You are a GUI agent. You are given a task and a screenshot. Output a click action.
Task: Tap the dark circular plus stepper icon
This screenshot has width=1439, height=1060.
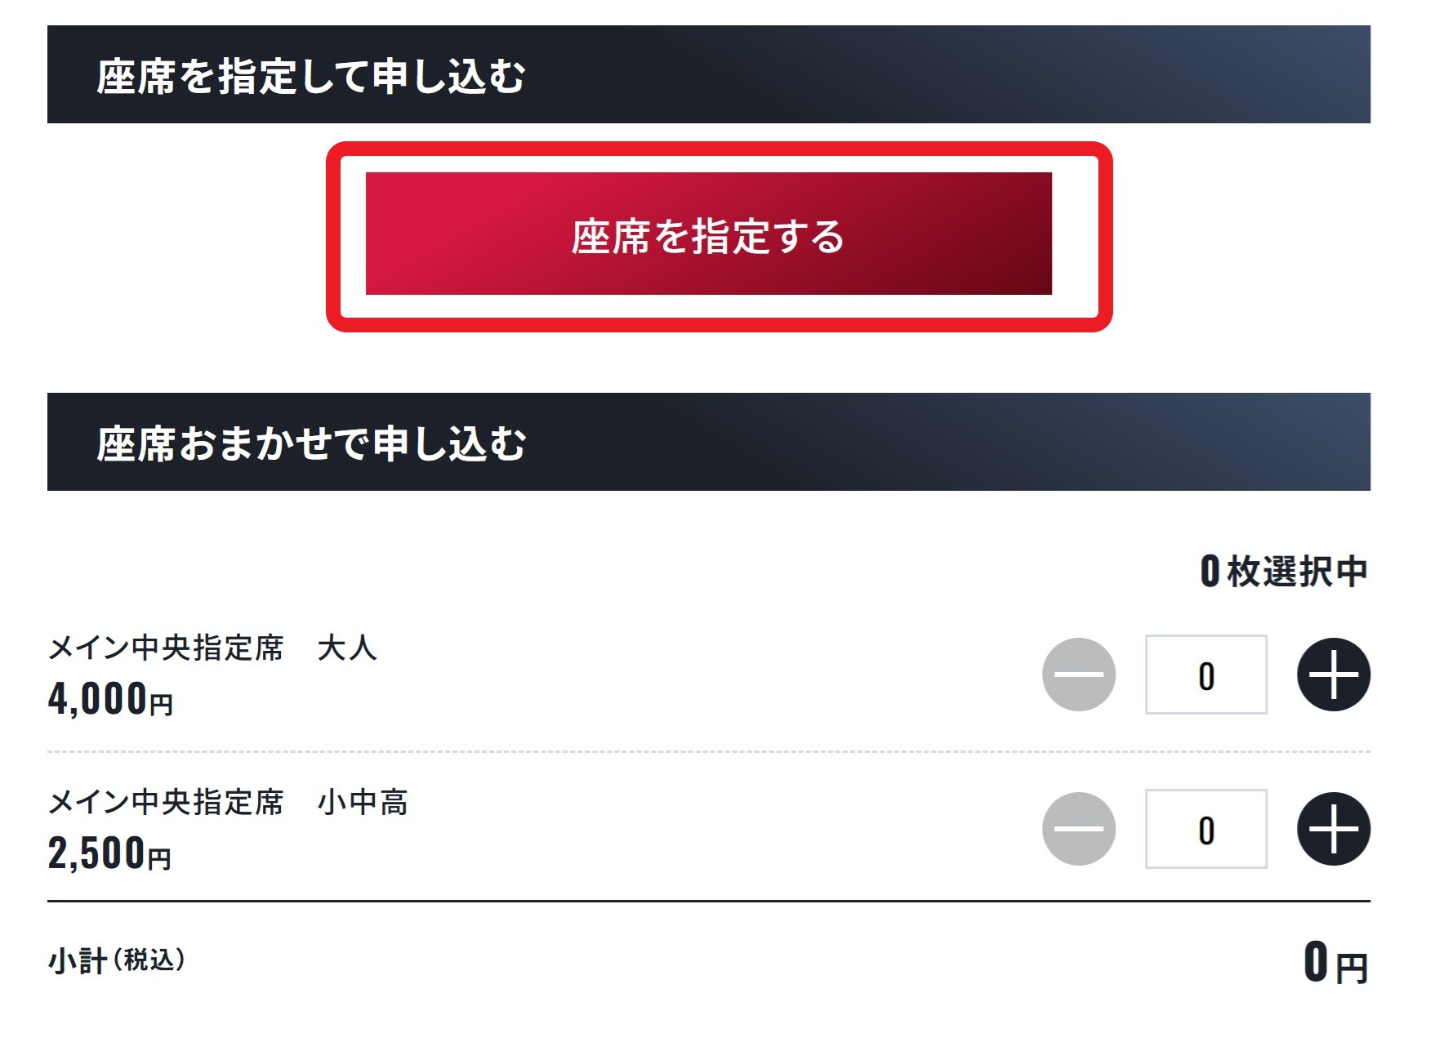tap(1334, 676)
